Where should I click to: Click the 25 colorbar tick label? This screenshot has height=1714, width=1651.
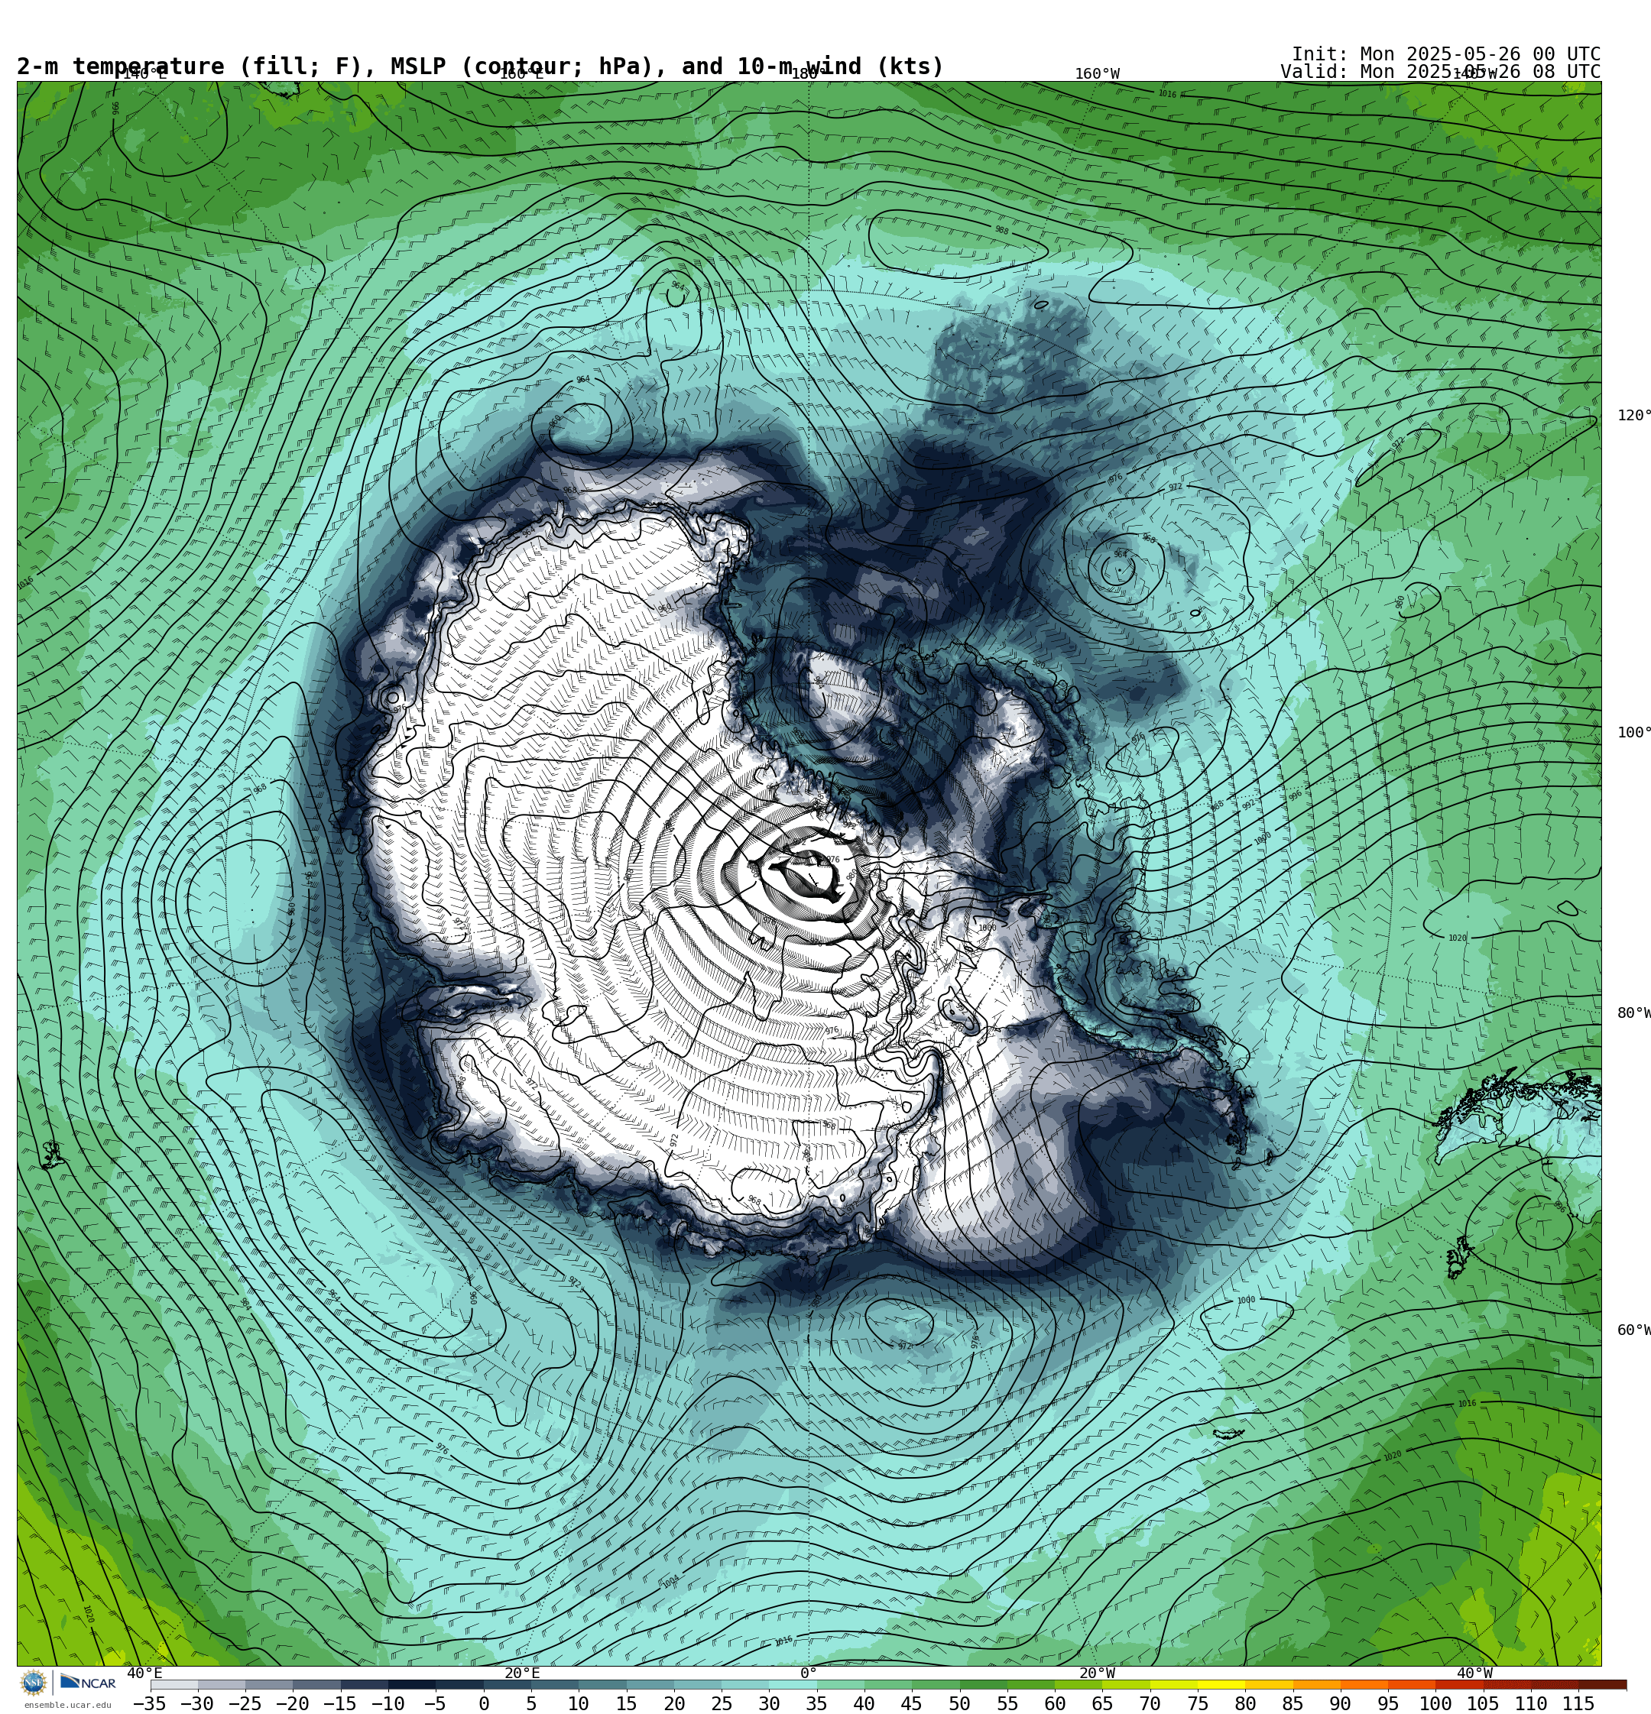[x=722, y=1704]
